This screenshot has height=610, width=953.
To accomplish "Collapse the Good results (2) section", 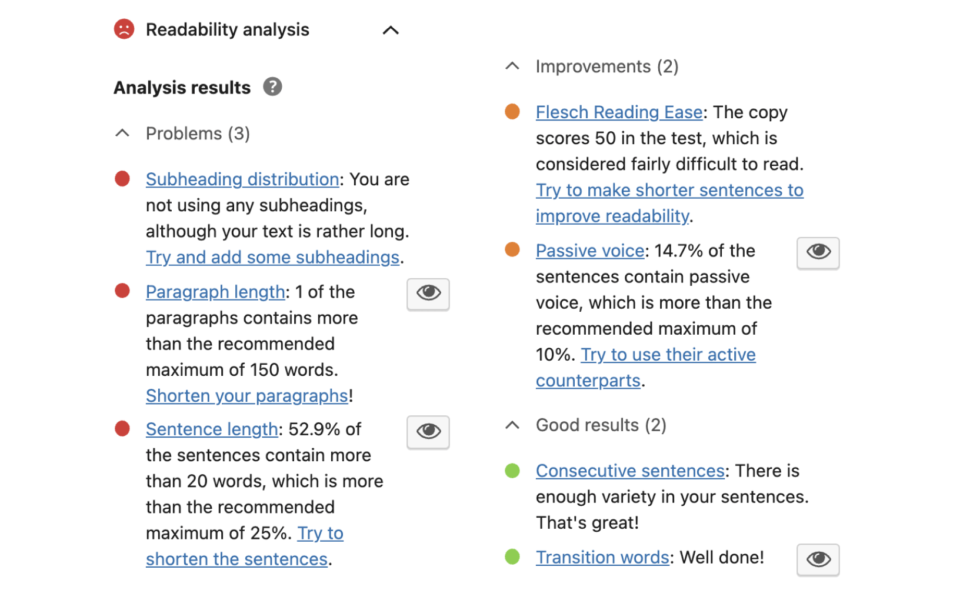I will pyautogui.click(x=512, y=425).
